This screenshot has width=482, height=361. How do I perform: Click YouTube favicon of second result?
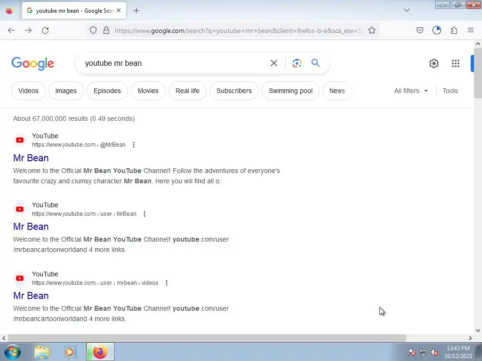(20, 209)
